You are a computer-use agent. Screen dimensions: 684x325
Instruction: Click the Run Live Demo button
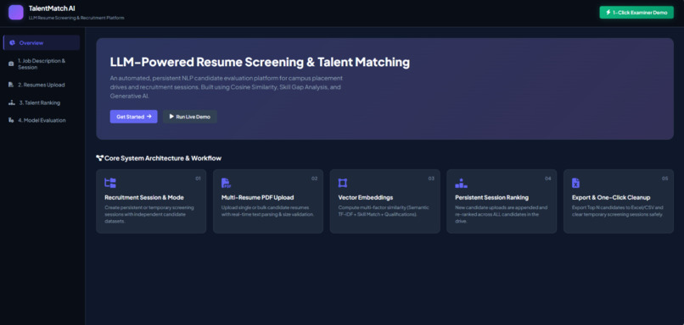click(x=190, y=117)
